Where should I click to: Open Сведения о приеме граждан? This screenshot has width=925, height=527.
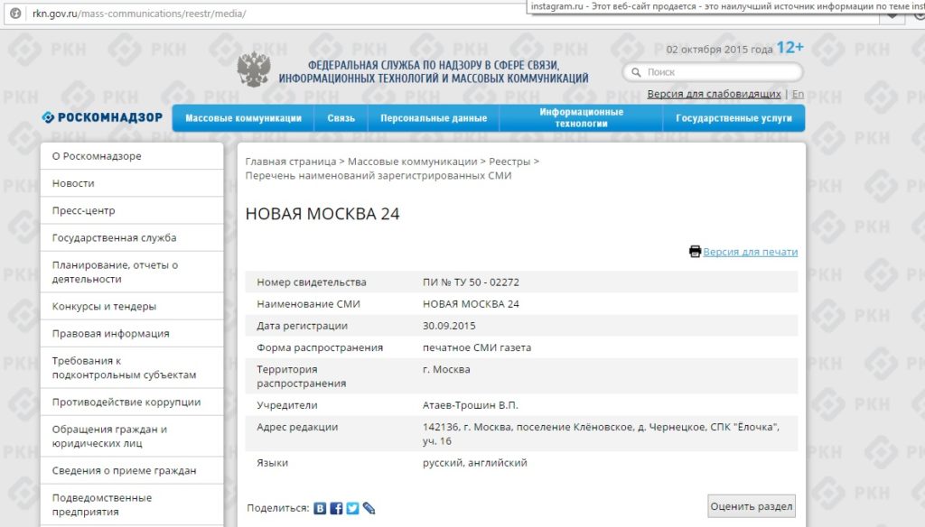tap(132, 470)
